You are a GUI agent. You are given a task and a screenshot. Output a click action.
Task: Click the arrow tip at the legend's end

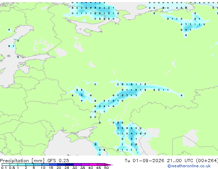coord(109,165)
